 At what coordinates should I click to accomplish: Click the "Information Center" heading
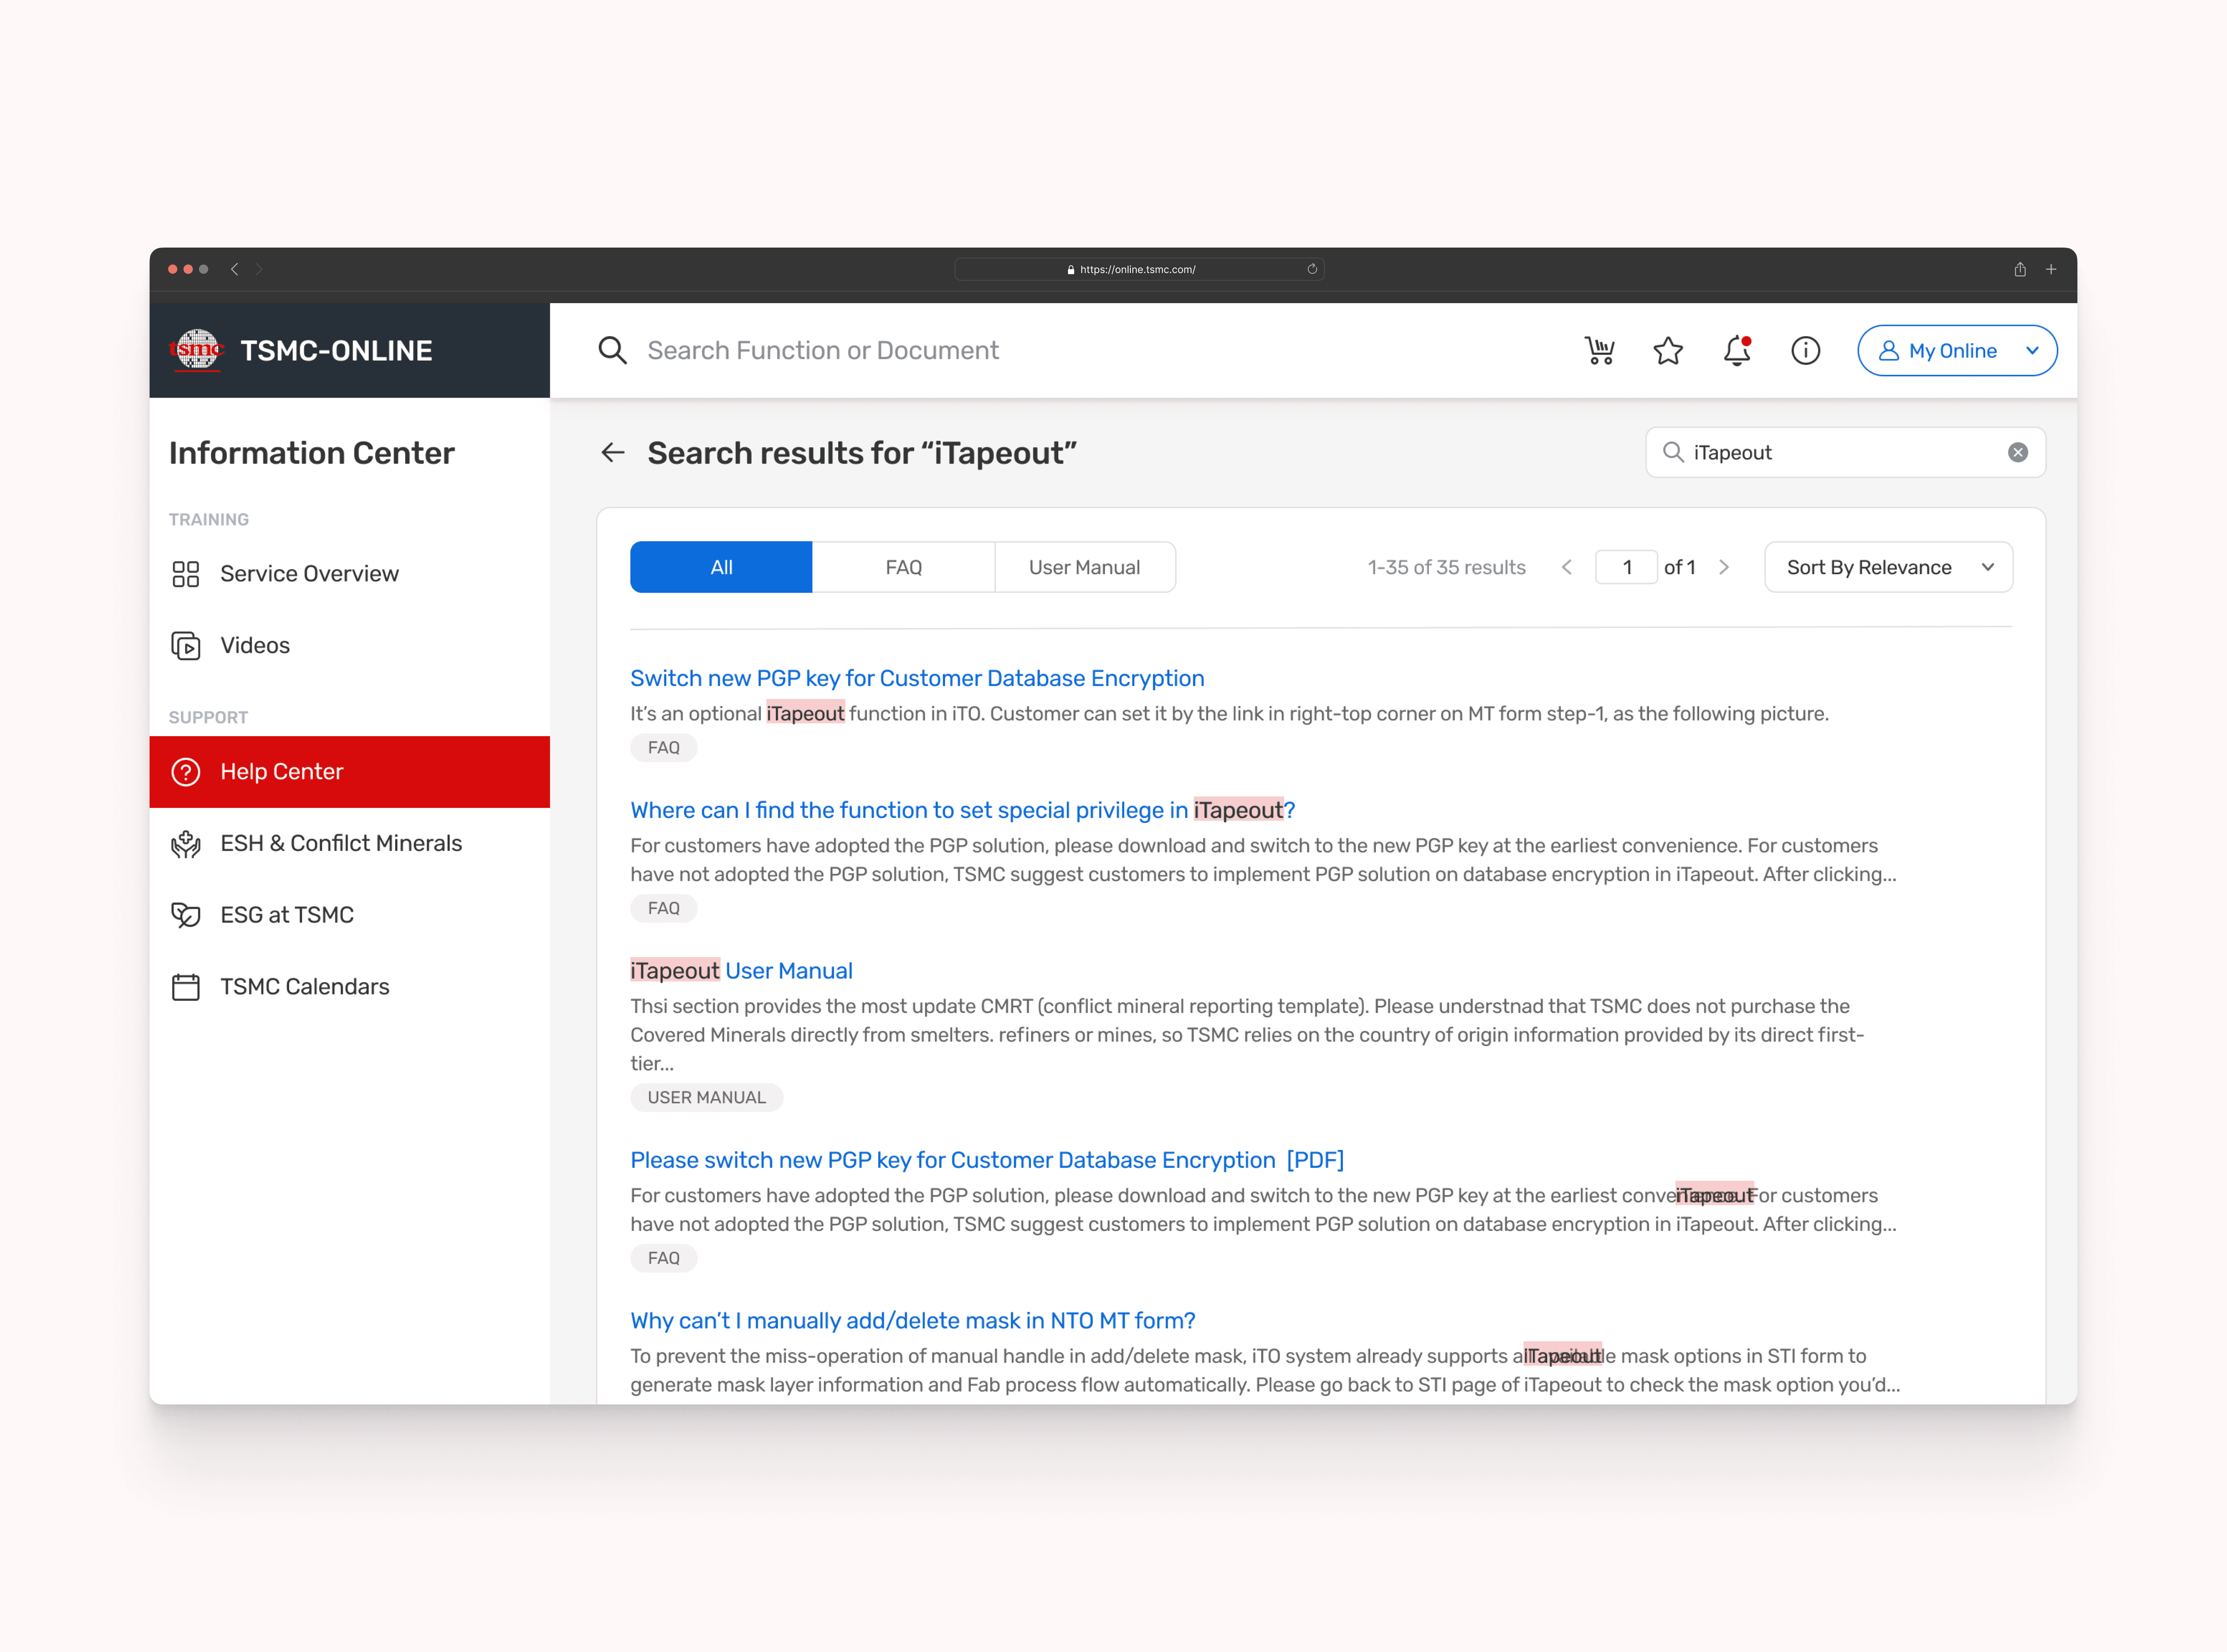312,453
